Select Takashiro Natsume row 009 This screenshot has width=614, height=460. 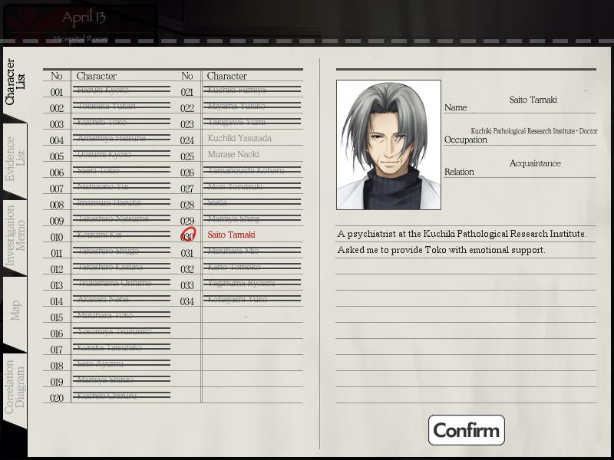pyautogui.click(x=121, y=219)
